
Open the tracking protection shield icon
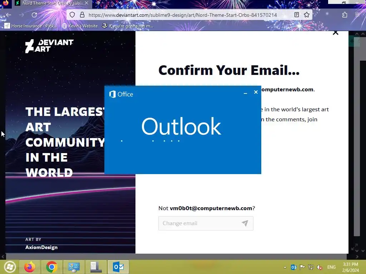coord(72,15)
